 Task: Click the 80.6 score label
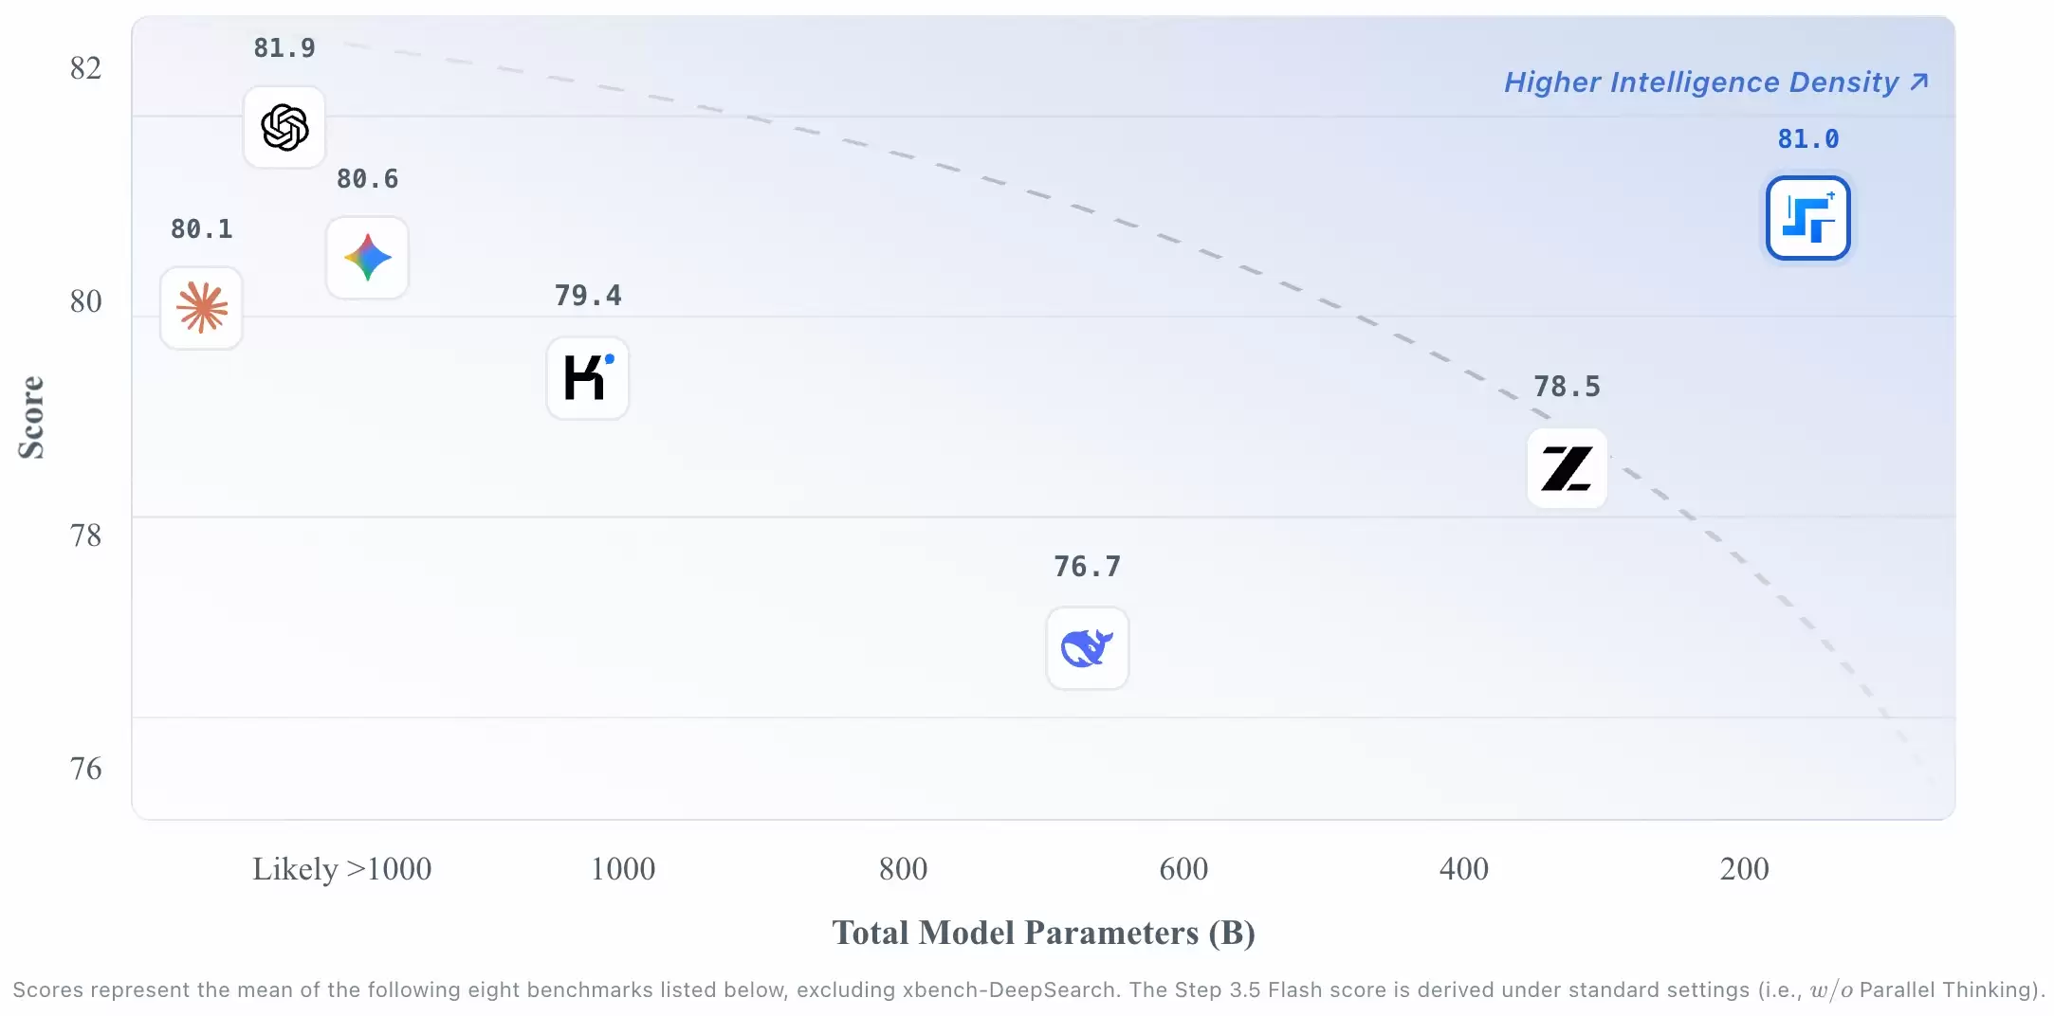pos(368,179)
